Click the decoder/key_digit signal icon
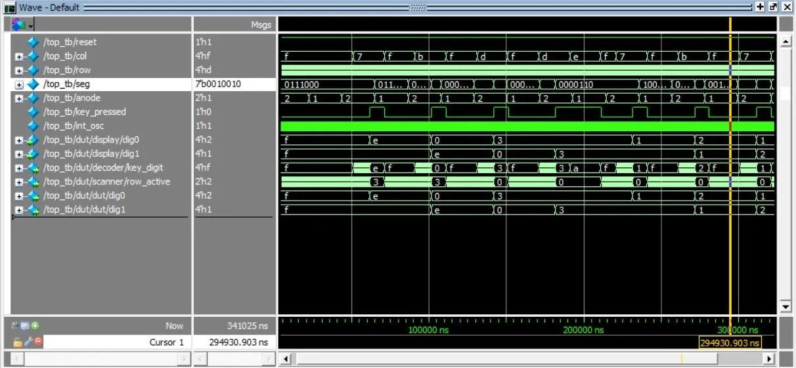Image resolution: width=796 pixels, height=368 pixels. click(33, 168)
